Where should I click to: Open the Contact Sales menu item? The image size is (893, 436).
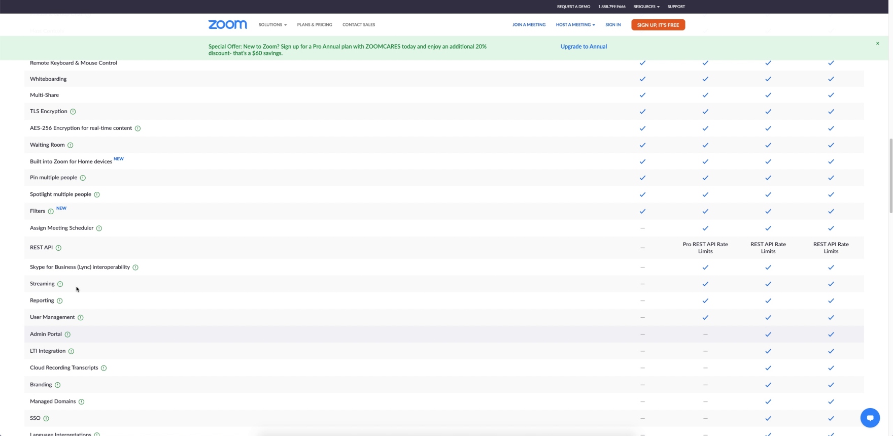click(x=359, y=25)
